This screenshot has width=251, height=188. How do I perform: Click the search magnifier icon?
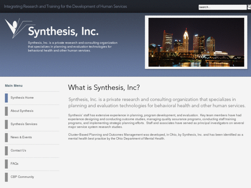(249, 7)
